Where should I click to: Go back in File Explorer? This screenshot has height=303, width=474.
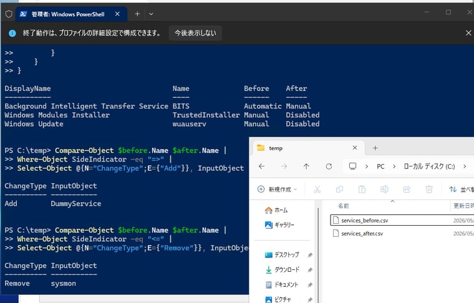(262, 166)
